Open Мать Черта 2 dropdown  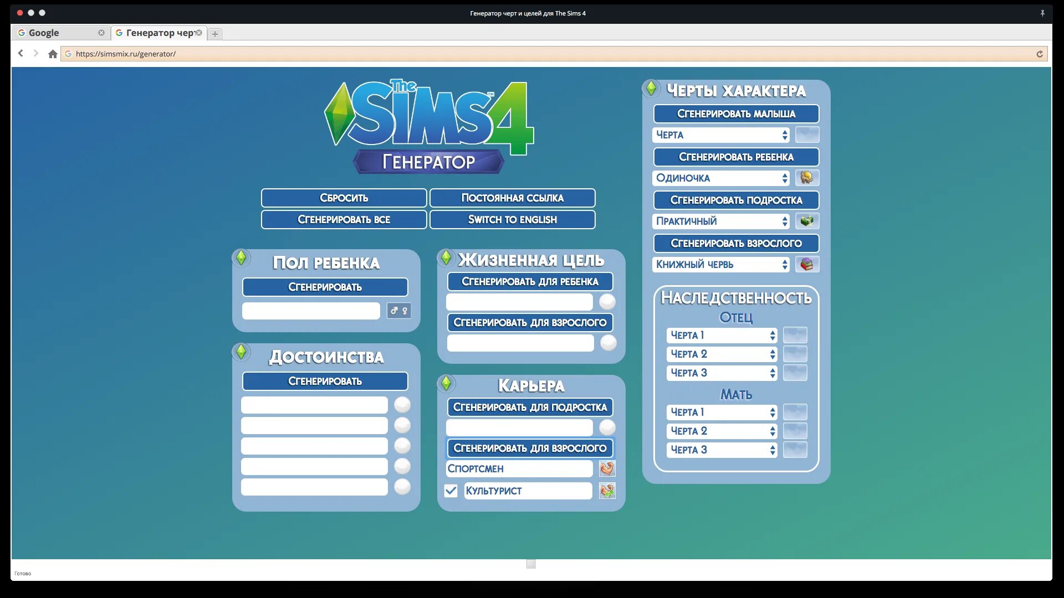tap(722, 431)
